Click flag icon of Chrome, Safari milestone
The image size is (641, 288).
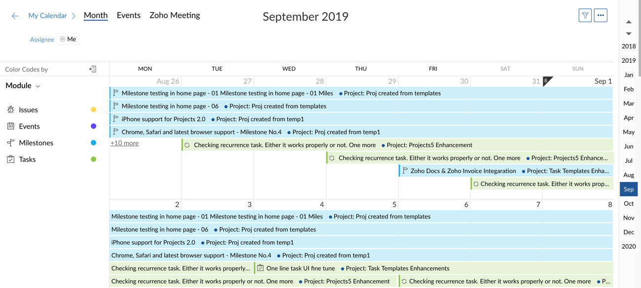click(116, 132)
